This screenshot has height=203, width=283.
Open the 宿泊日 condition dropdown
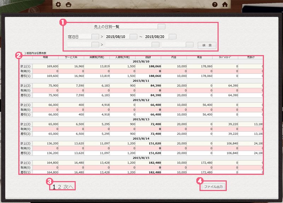[x=95, y=37]
